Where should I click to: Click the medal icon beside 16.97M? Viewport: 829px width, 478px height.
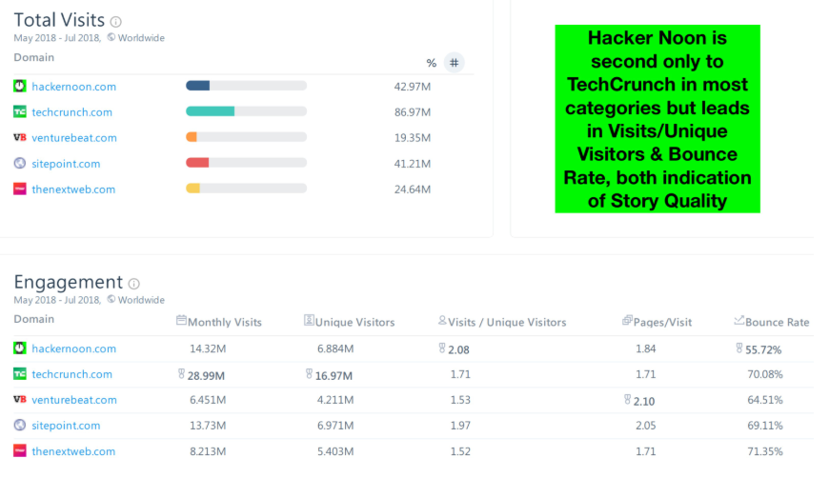(x=309, y=374)
